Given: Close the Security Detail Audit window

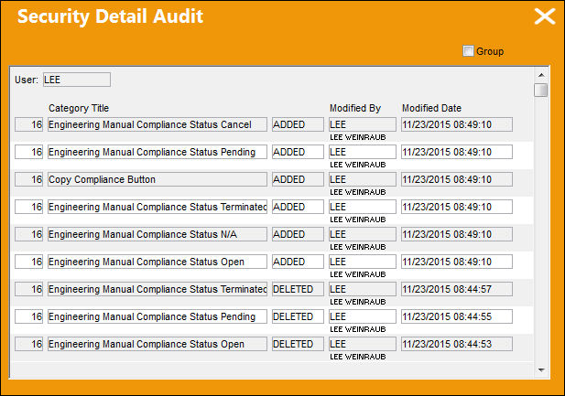Looking at the screenshot, I should click(x=545, y=16).
